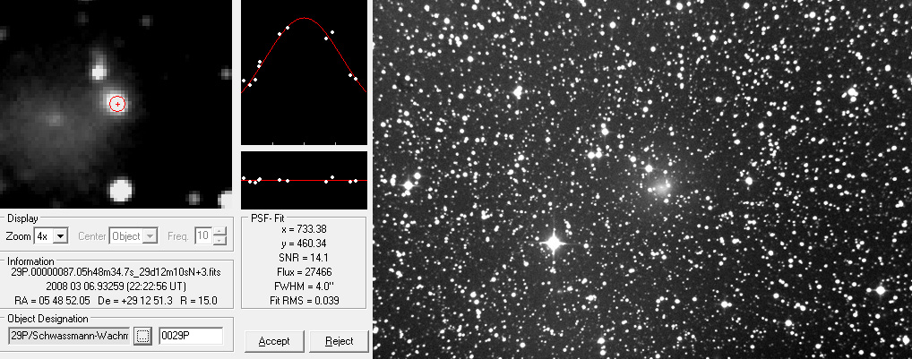912x359 pixels.
Task: Open the Center Object dropdown
Action: [151, 235]
